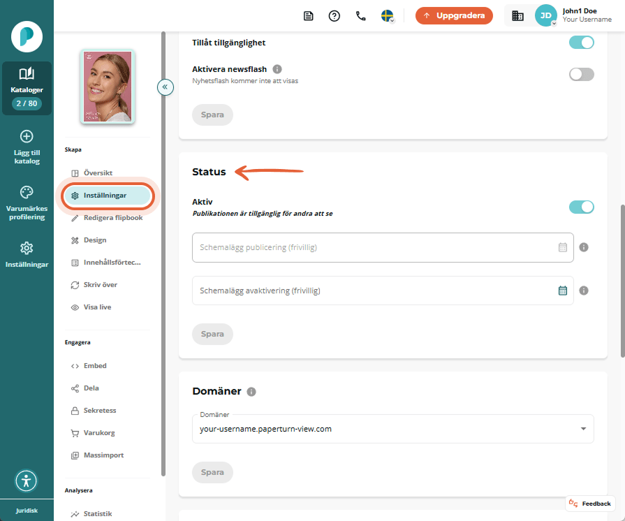Click Spara in the Status section

pos(212,334)
